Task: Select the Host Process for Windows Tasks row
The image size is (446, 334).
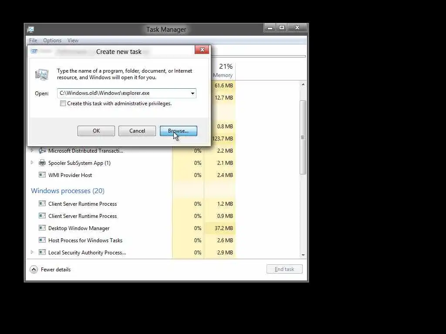Action: [x=131, y=240]
